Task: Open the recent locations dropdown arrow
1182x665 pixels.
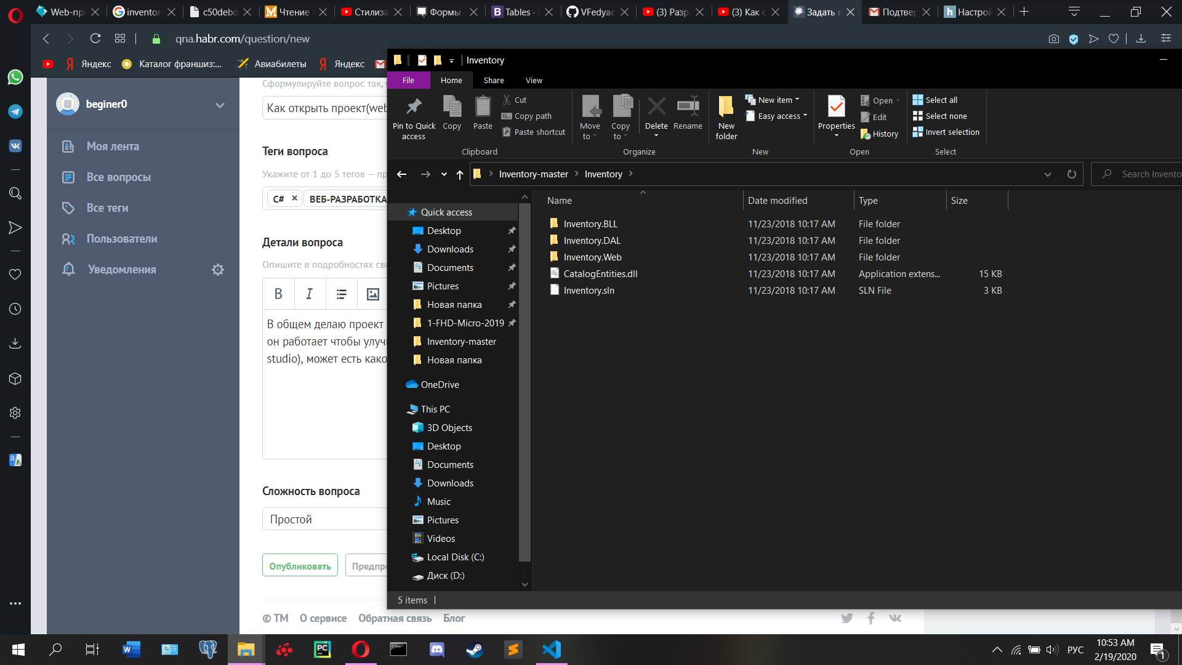Action: [444, 174]
